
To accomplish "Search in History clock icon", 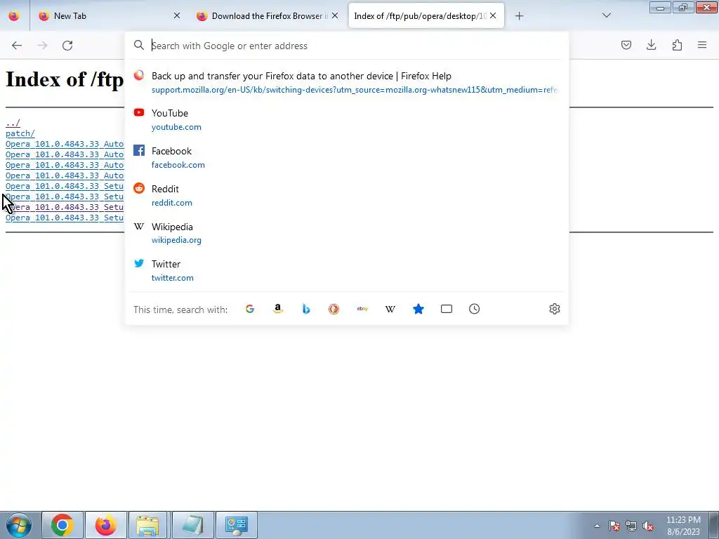I will point(474,309).
